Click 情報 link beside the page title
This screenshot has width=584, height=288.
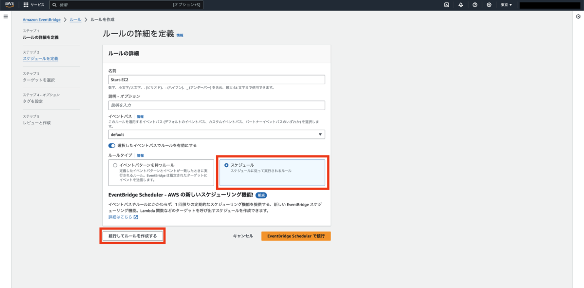coord(180,36)
